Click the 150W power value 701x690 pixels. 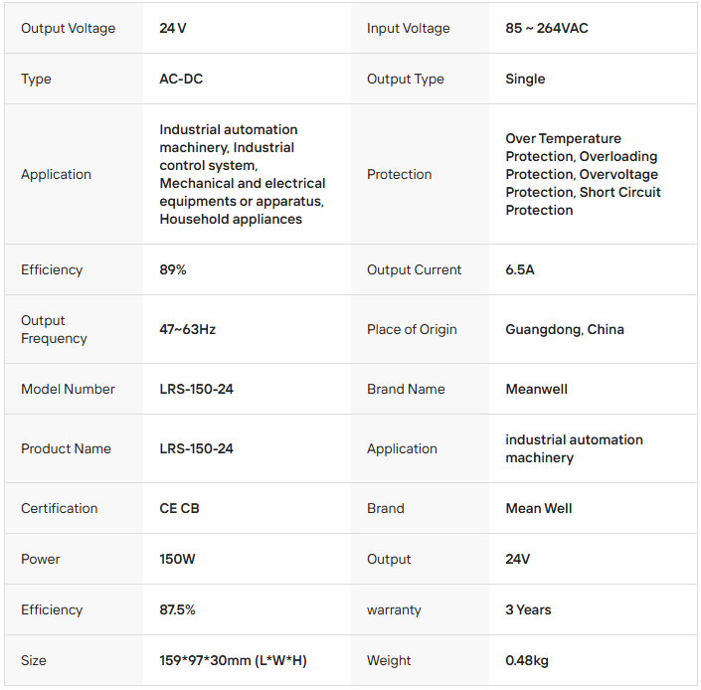[x=178, y=559]
